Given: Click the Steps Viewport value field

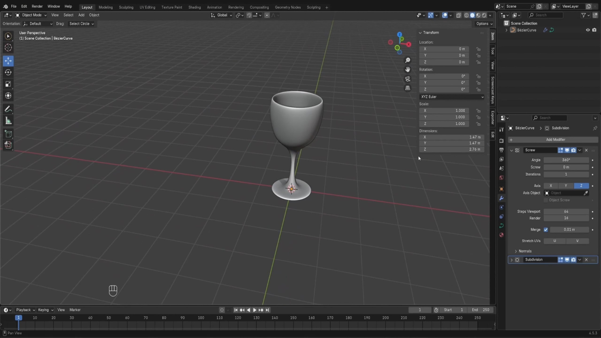Looking at the screenshot, I should (566, 212).
